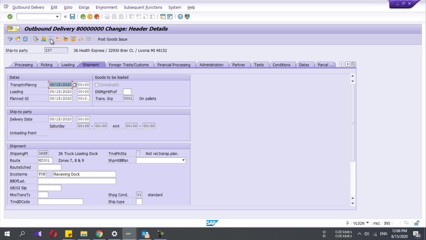Click the Route field containing MI001
The height and width of the screenshot is (240, 426).
click(x=45, y=160)
